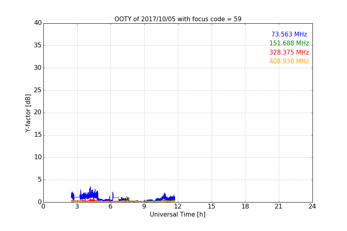The height and width of the screenshot is (231, 347).
Task: Click the x-axis tick label 9
Action: (x=144, y=207)
